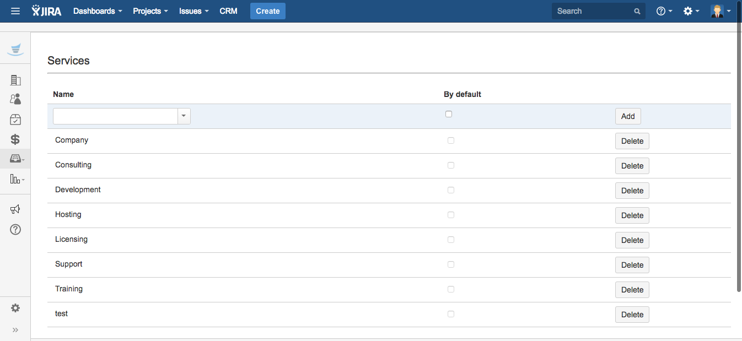Enable By default checkbox for new service

449,114
